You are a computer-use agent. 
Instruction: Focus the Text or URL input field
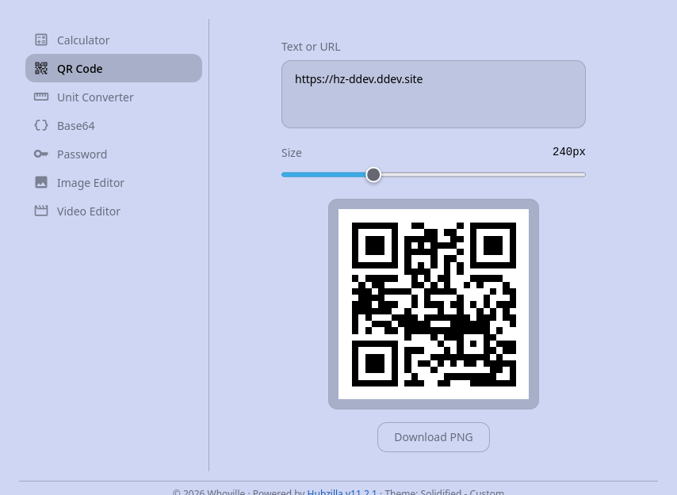point(434,94)
